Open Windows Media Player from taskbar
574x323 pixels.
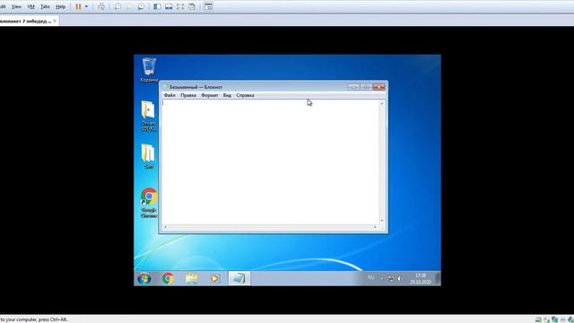click(x=215, y=279)
